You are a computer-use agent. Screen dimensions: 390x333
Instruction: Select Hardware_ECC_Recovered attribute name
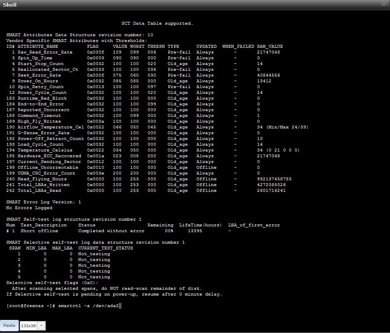point(49,156)
